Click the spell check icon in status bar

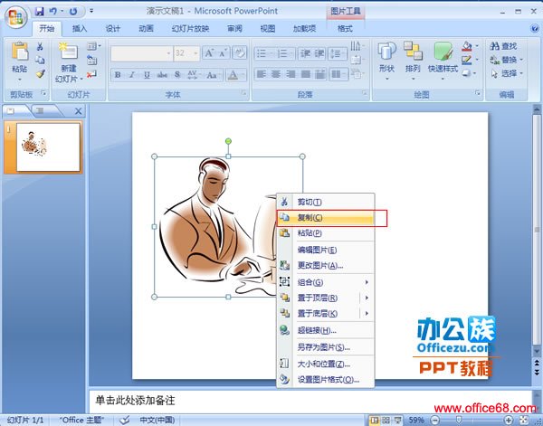tap(124, 420)
